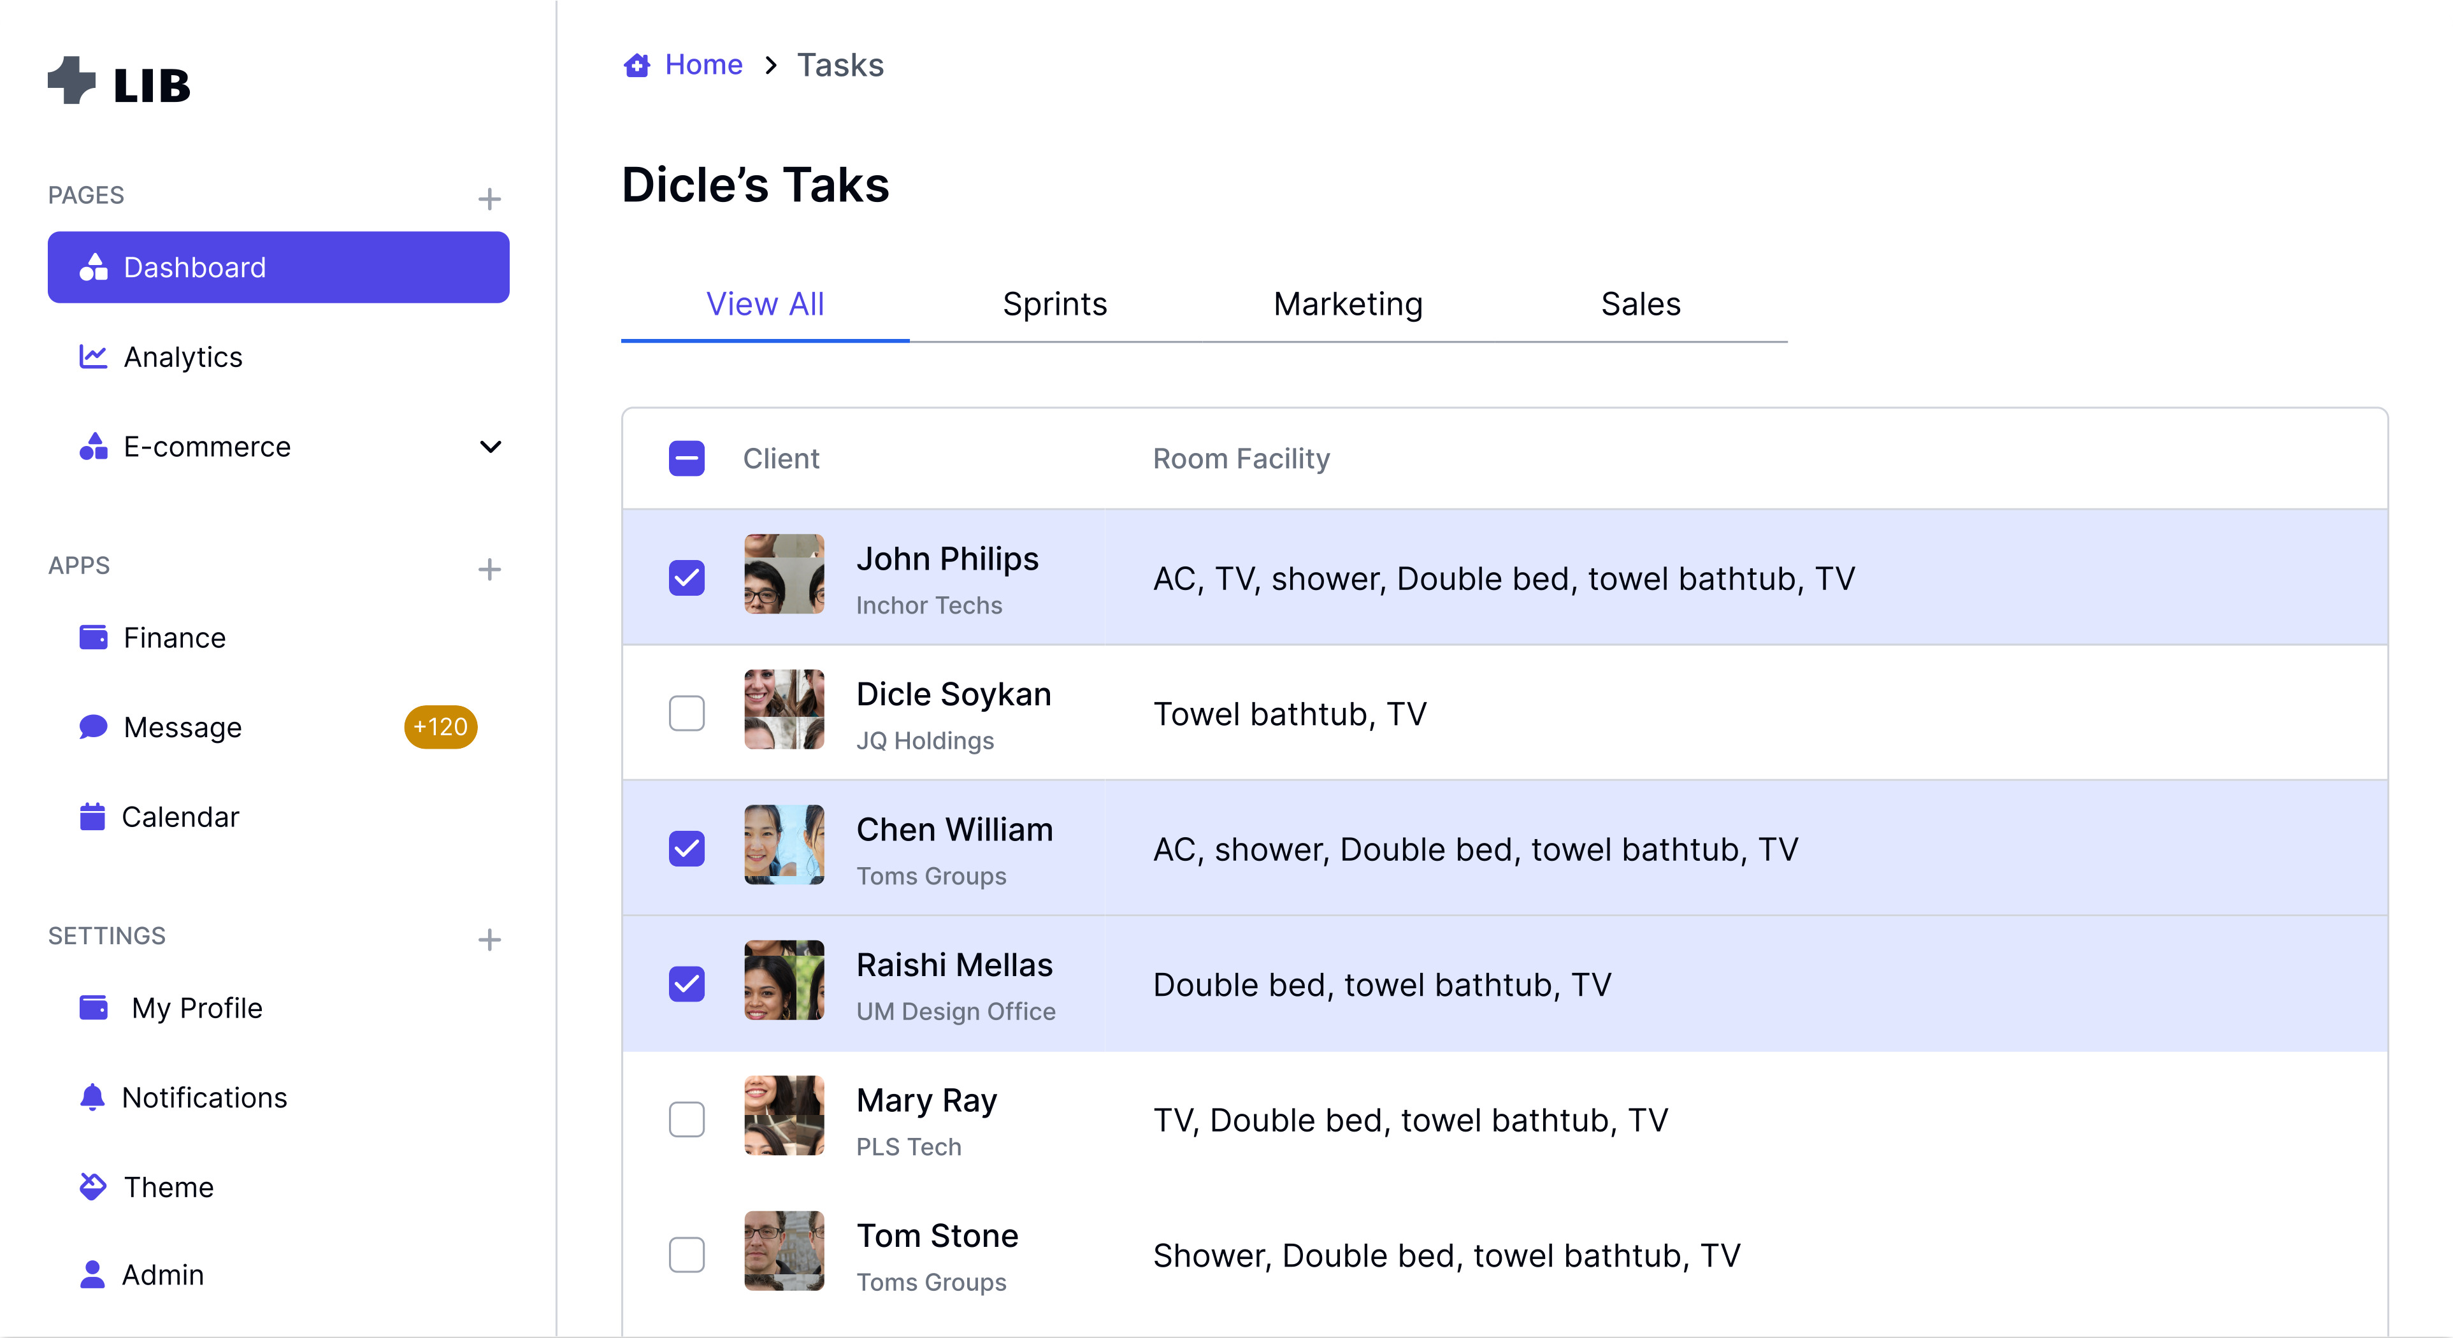This screenshot has height=1338, width=2453.
Task: Open Analytics via its chart icon
Action: point(92,356)
